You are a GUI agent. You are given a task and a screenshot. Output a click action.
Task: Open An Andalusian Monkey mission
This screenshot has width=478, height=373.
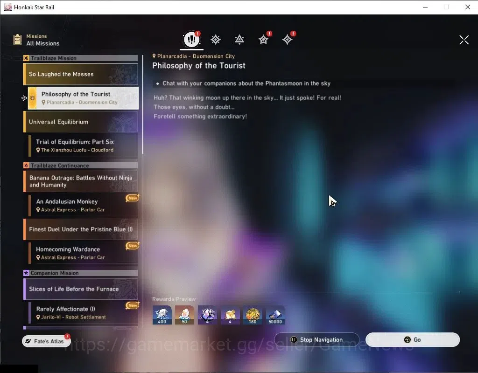click(x=83, y=205)
